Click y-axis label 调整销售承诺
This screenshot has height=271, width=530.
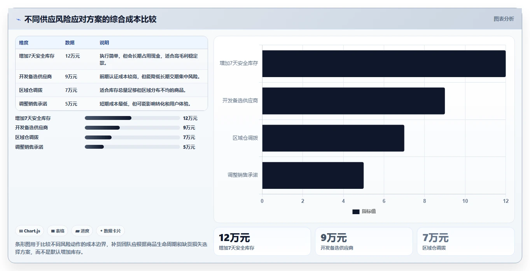point(243,175)
